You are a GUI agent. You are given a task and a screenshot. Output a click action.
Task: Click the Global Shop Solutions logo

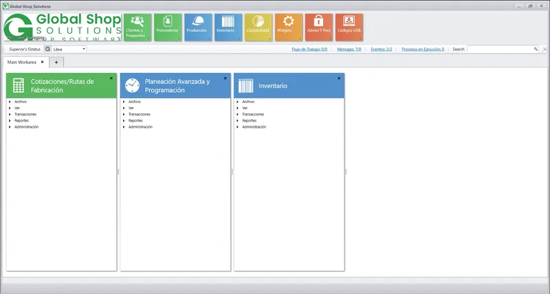point(63,27)
